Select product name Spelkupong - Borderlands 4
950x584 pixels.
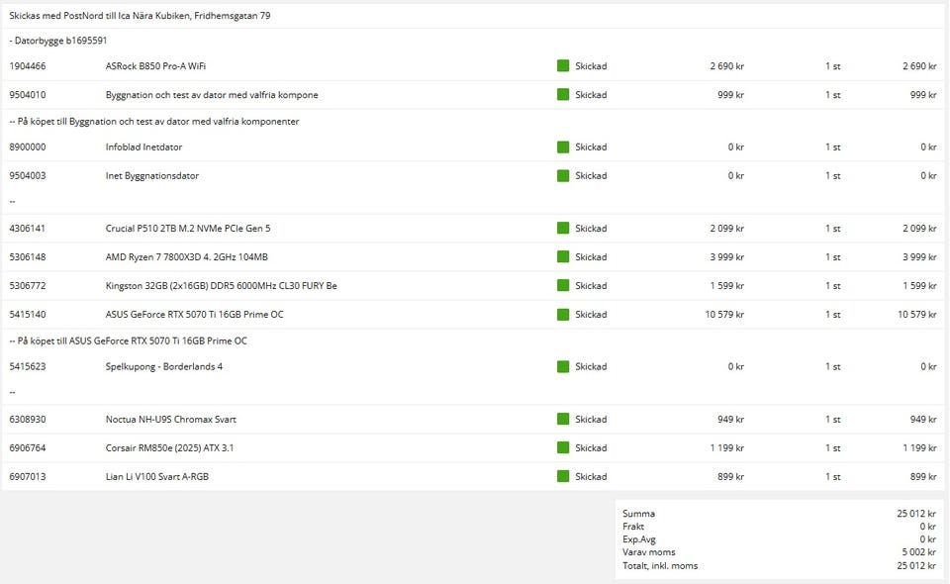pos(164,366)
